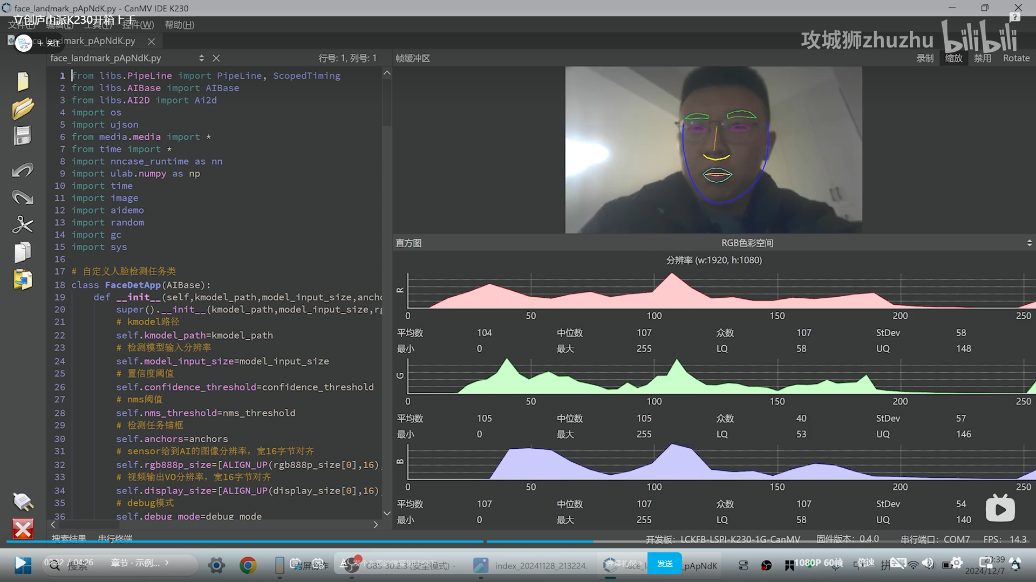Viewport: 1036px width, 582px height.
Task: Click the frame buffer camera preview
Action: pyautogui.click(x=713, y=150)
